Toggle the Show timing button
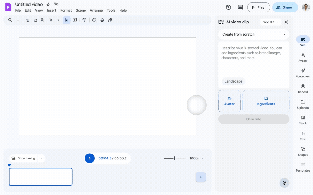This screenshot has width=313, height=195. (23, 158)
